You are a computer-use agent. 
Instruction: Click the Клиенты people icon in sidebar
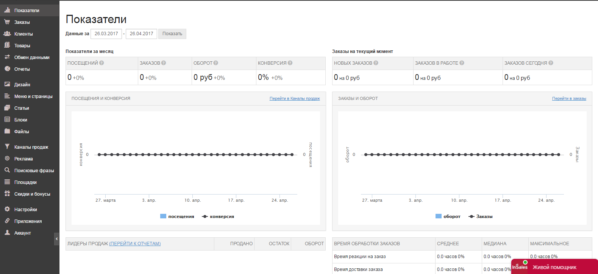pyautogui.click(x=7, y=34)
